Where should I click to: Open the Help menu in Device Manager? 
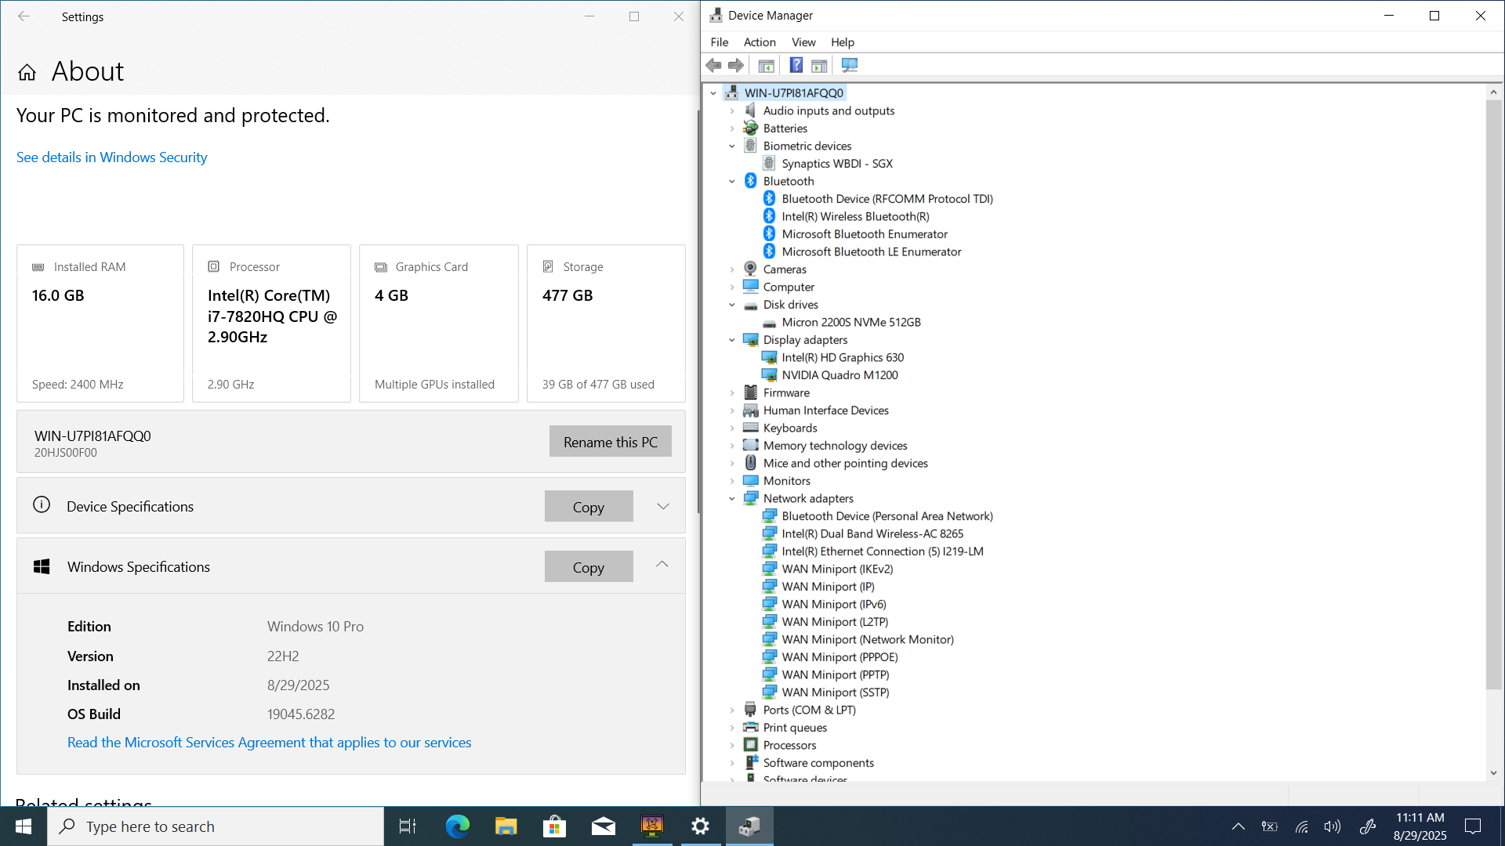(x=843, y=42)
